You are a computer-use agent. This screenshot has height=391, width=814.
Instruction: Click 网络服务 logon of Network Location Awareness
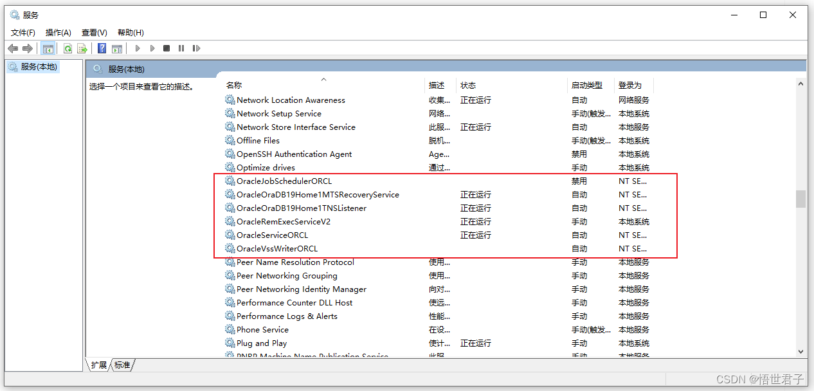(x=634, y=100)
